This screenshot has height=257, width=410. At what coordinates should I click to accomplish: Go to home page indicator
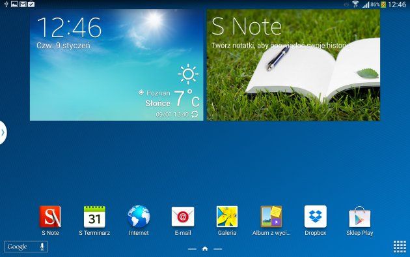click(205, 249)
